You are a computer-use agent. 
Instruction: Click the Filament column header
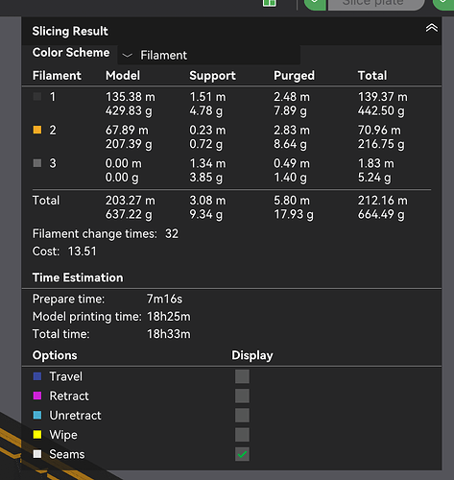[x=57, y=76]
